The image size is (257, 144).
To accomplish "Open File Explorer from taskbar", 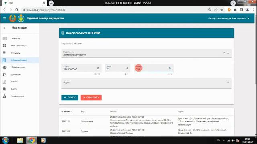I will [20, 140].
